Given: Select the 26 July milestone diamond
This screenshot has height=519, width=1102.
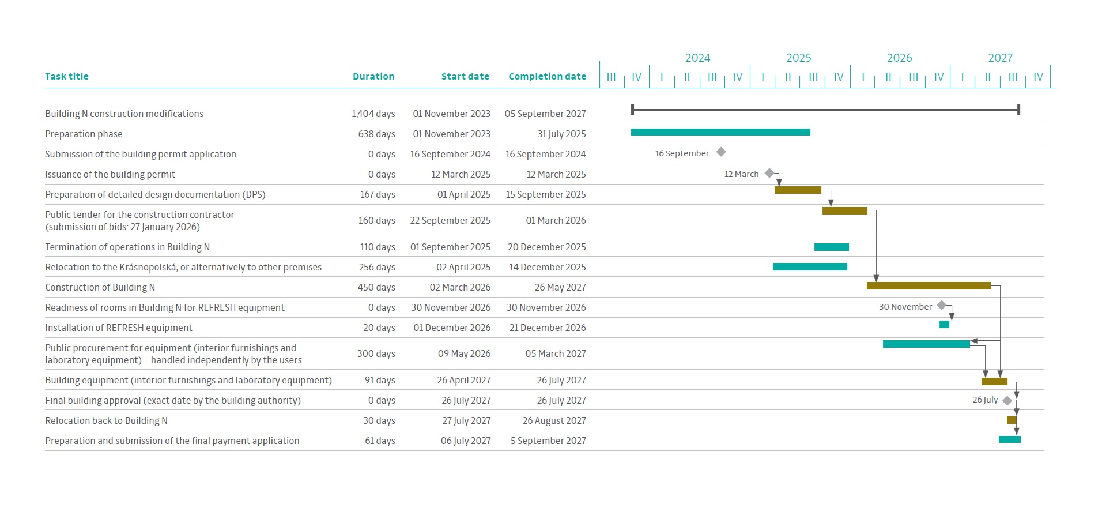Looking at the screenshot, I should [x=1007, y=401].
